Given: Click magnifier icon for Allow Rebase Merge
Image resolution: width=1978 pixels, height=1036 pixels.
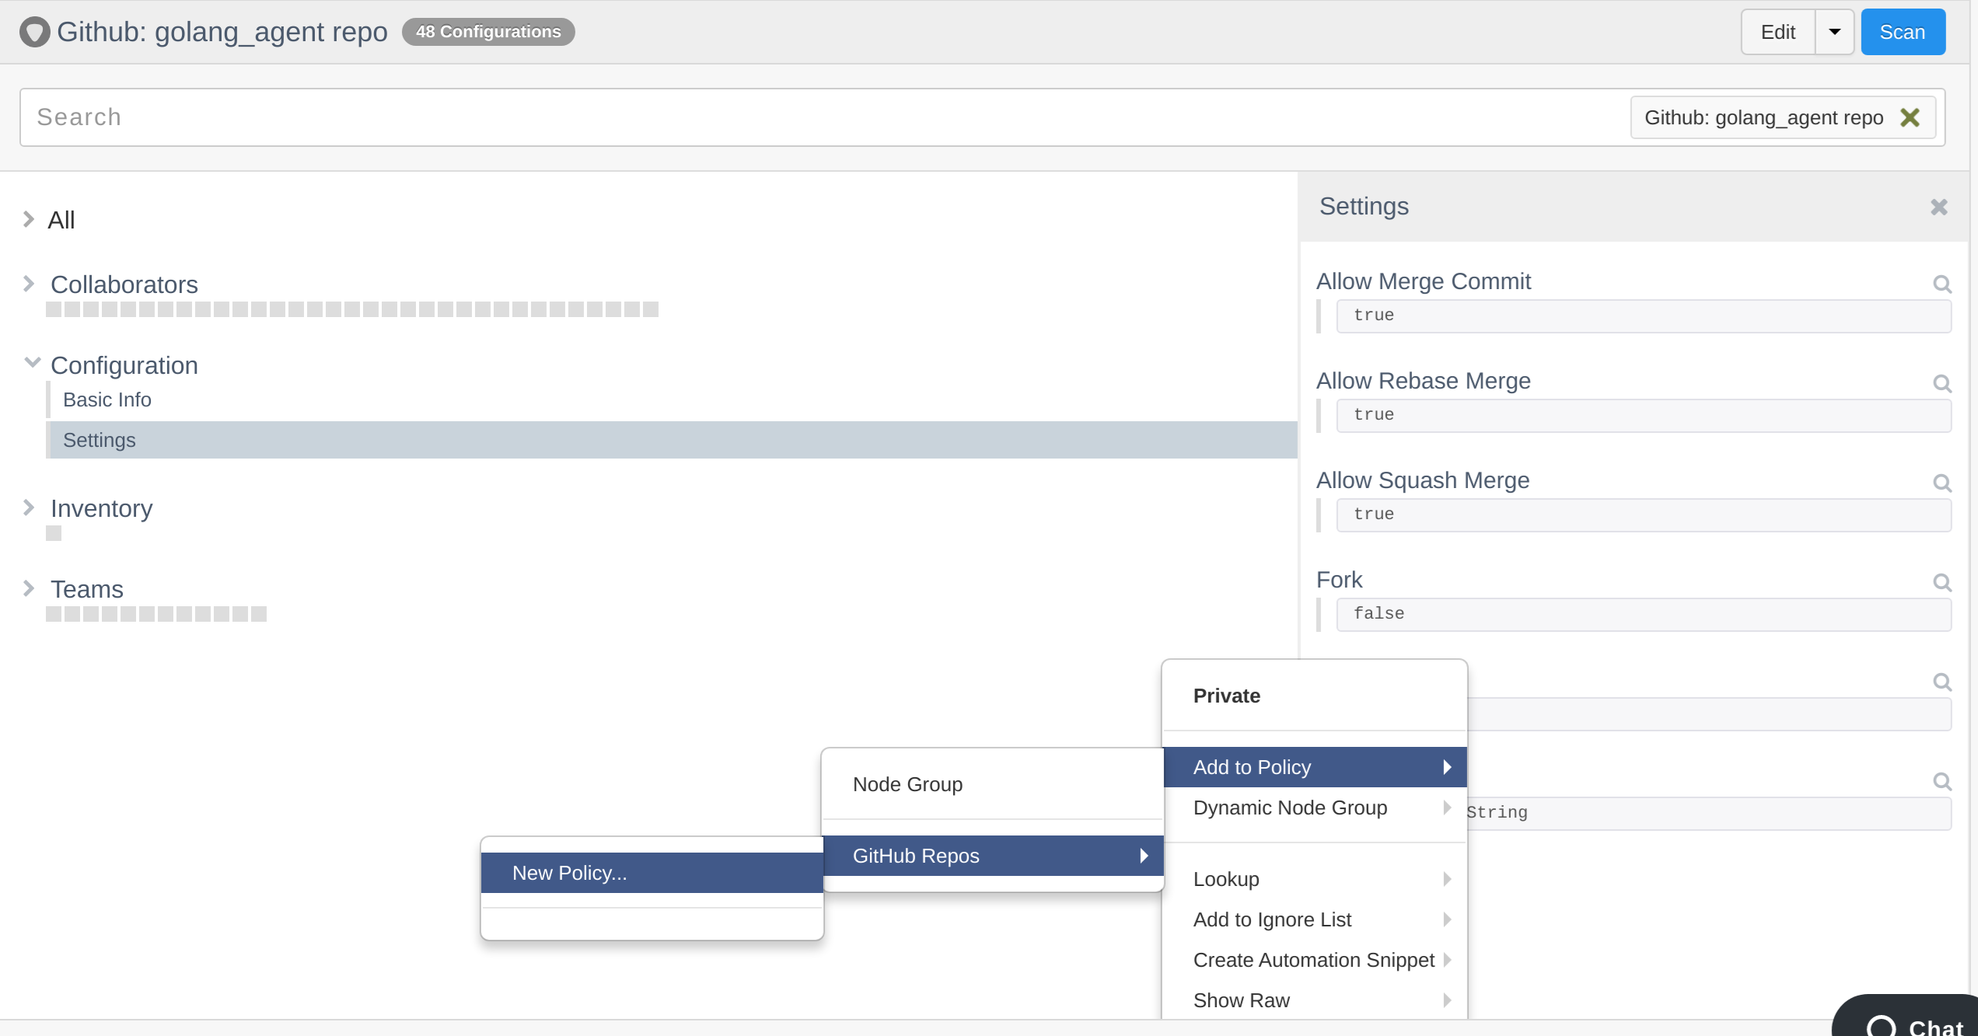Looking at the screenshot, I should tap(1942, 383).
